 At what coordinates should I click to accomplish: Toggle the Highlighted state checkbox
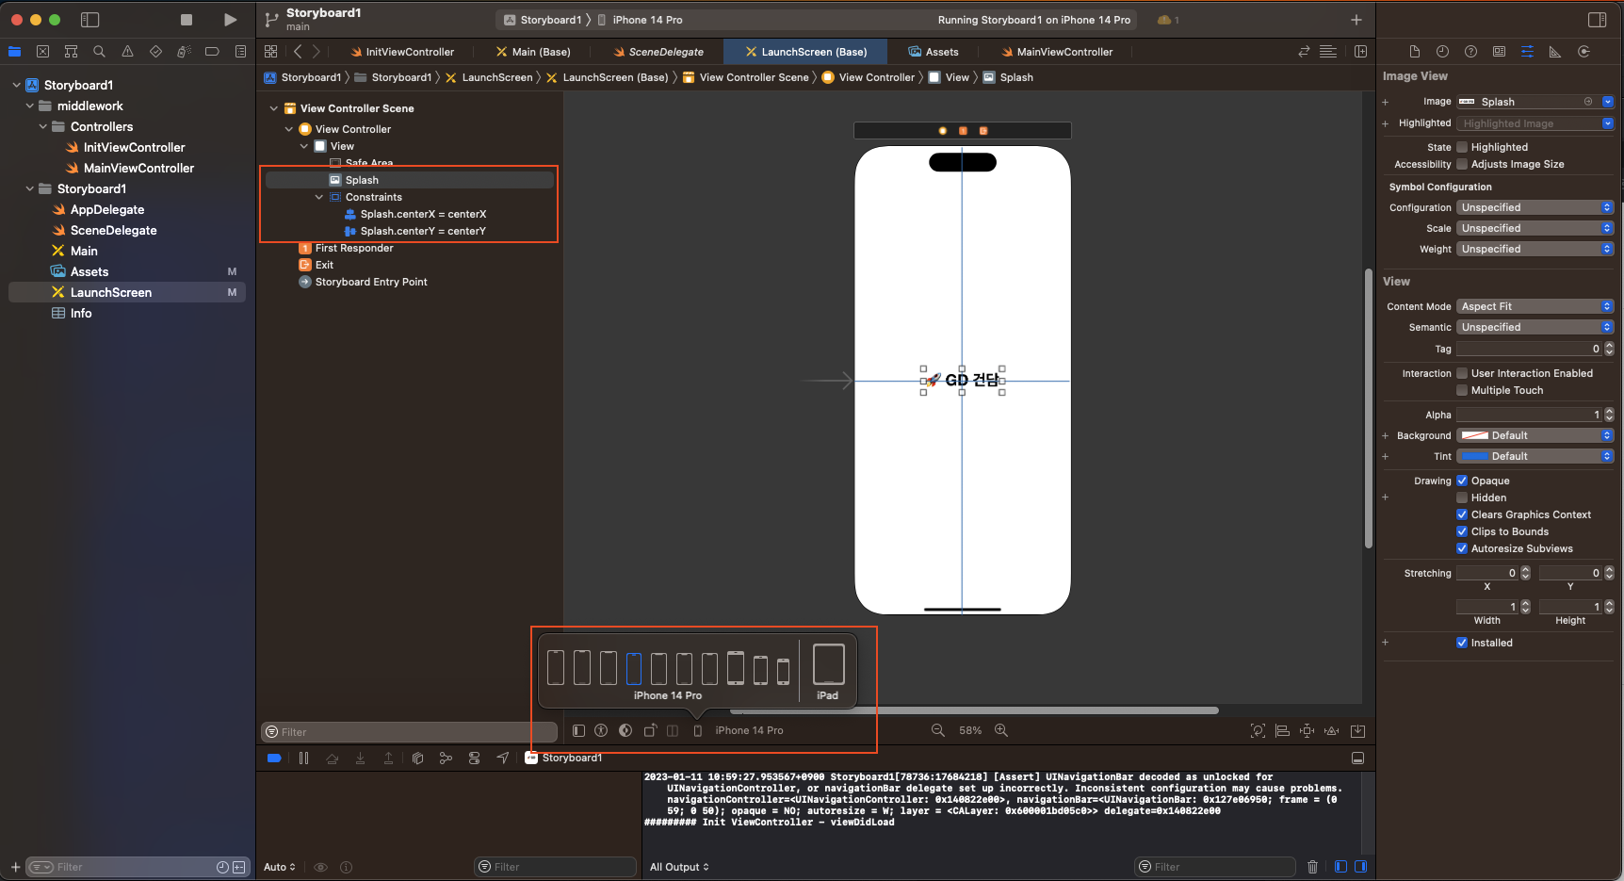(1462, 147)
